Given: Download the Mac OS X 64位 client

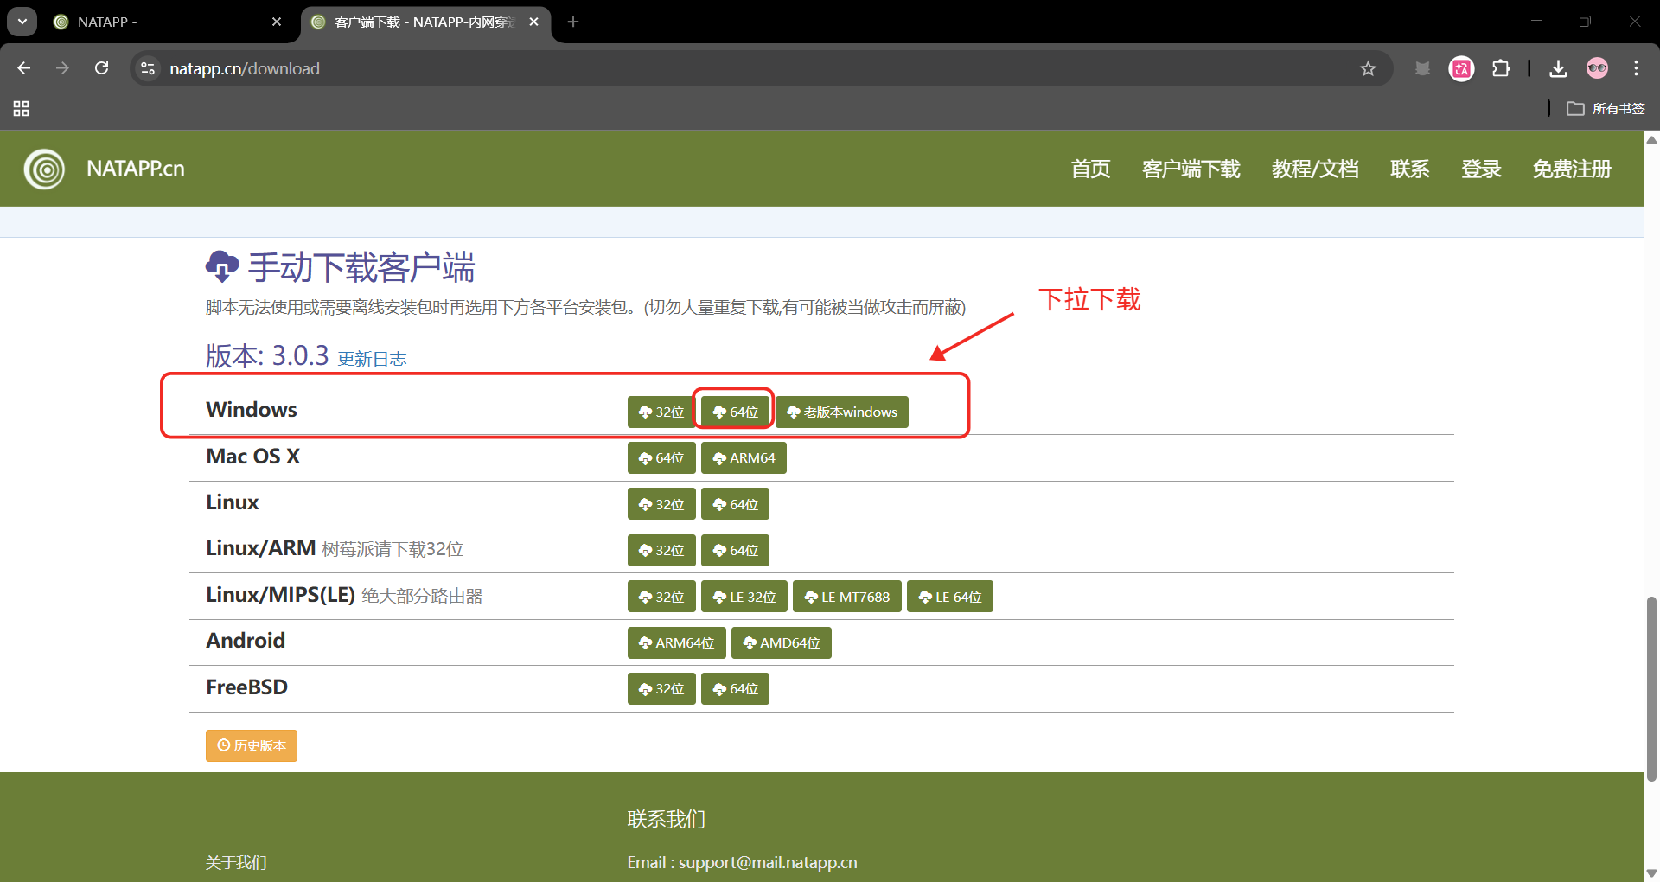Looking at the screenshot, I should click(661, 458).
